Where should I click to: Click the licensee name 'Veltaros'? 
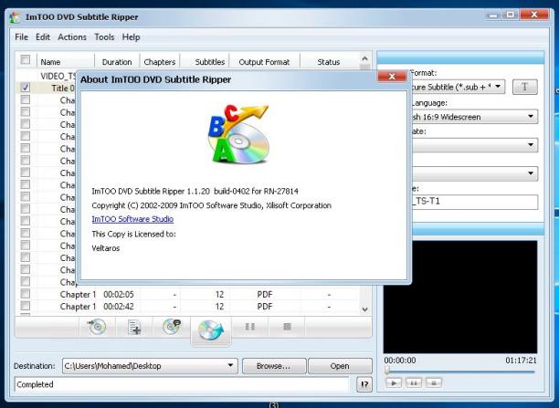coord(106,248)
